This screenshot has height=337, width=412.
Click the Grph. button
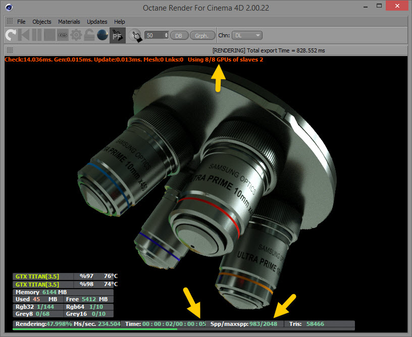202,35
